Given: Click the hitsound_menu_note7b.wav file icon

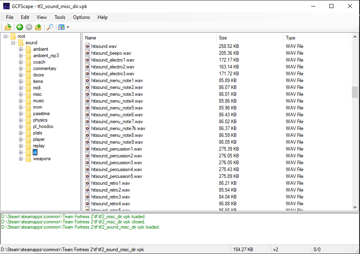Looking at the screenshot, I should tap(87, 128).
